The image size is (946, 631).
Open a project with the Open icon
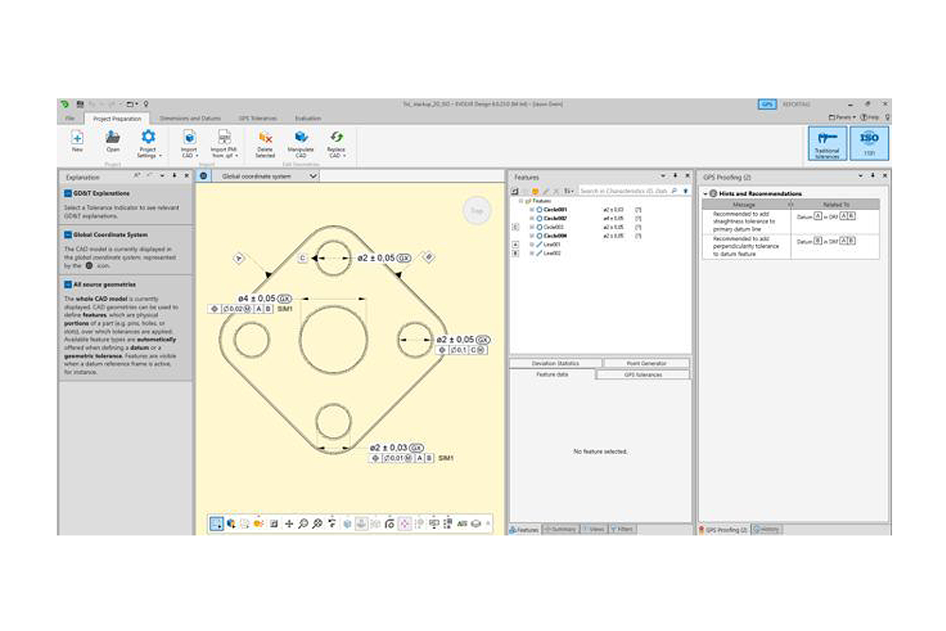[113, 138]
